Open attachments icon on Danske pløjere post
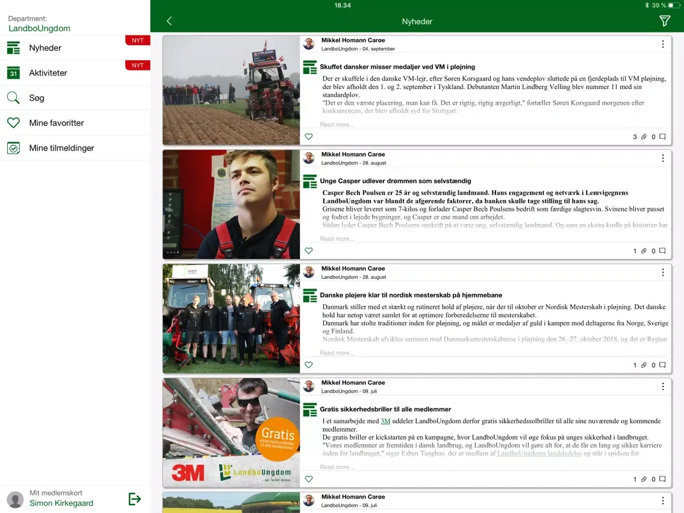Viewport: 684px width, 513px height. (x=644, y=365)
